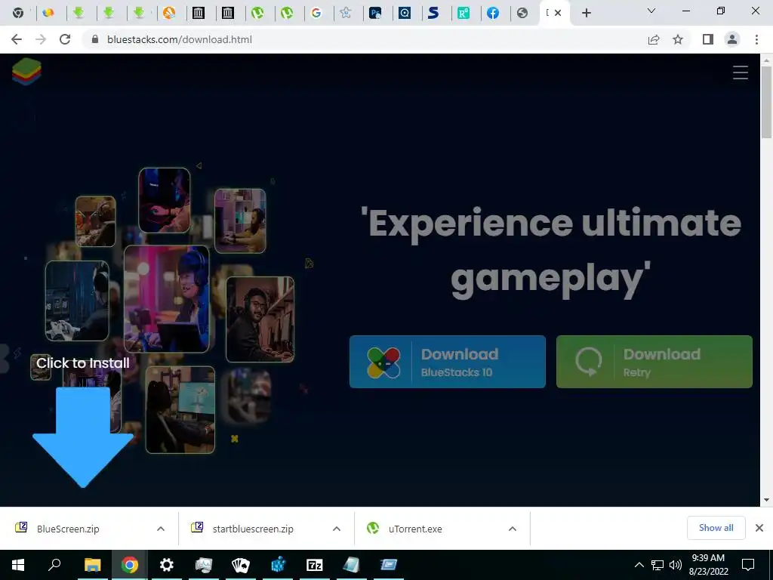
Task: Open Windows taskbar search
Action: click(x=54, y=565)
